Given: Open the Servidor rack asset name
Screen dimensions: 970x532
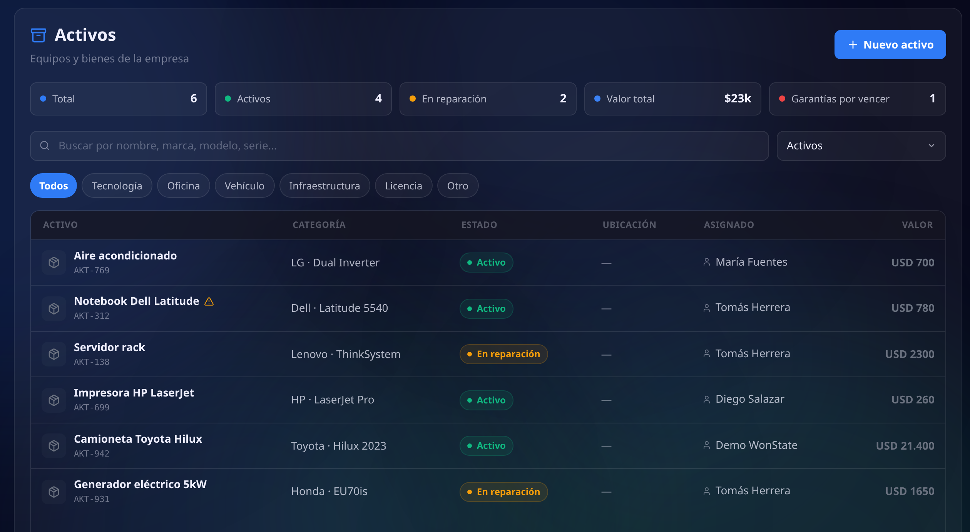Looking at the screenshot, I should [109, 347].
